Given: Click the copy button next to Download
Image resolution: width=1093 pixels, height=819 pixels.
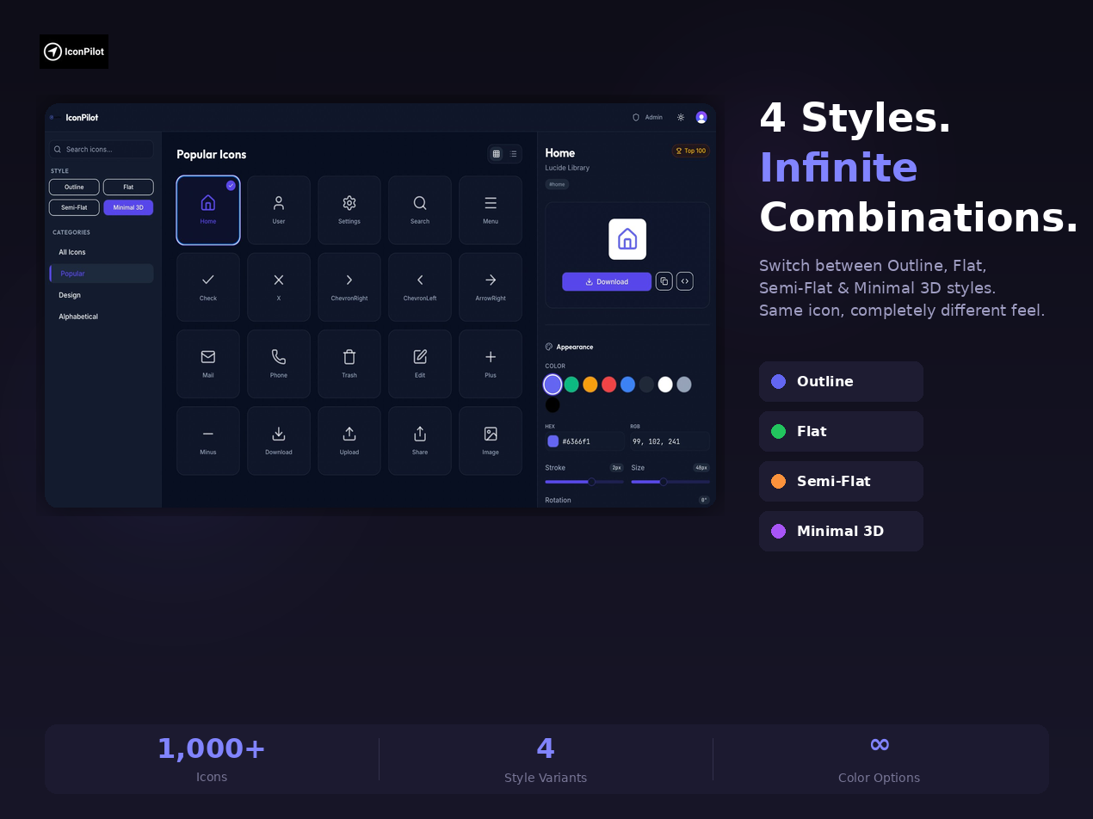Looking at the screenshot, I should pyautogui.click(x=664, y=280).
